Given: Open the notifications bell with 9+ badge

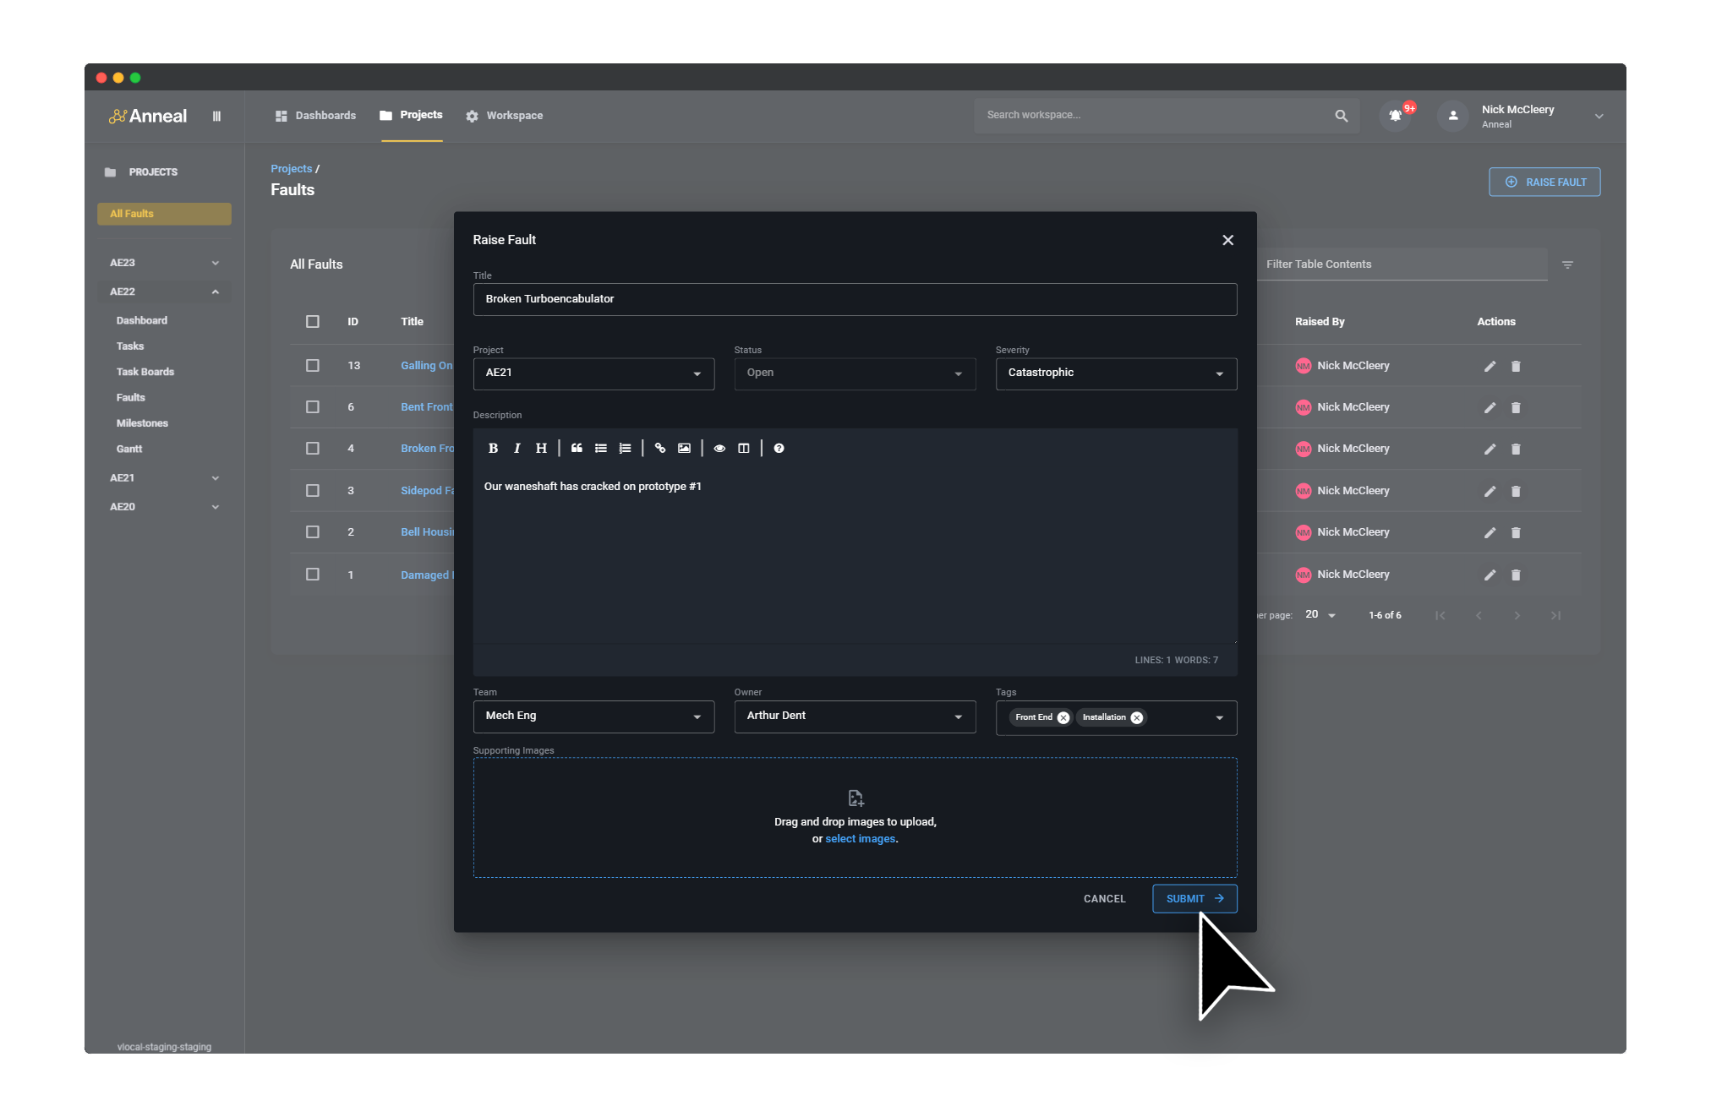Looking at the screenshot, I should [1395, 116].
